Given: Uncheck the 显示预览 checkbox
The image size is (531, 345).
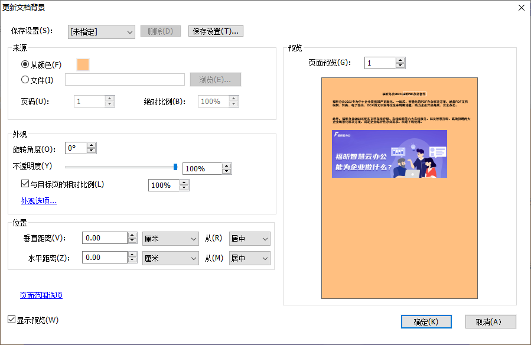Looking at the screenshot, I should pyautogui.click(x=12, y=319).
